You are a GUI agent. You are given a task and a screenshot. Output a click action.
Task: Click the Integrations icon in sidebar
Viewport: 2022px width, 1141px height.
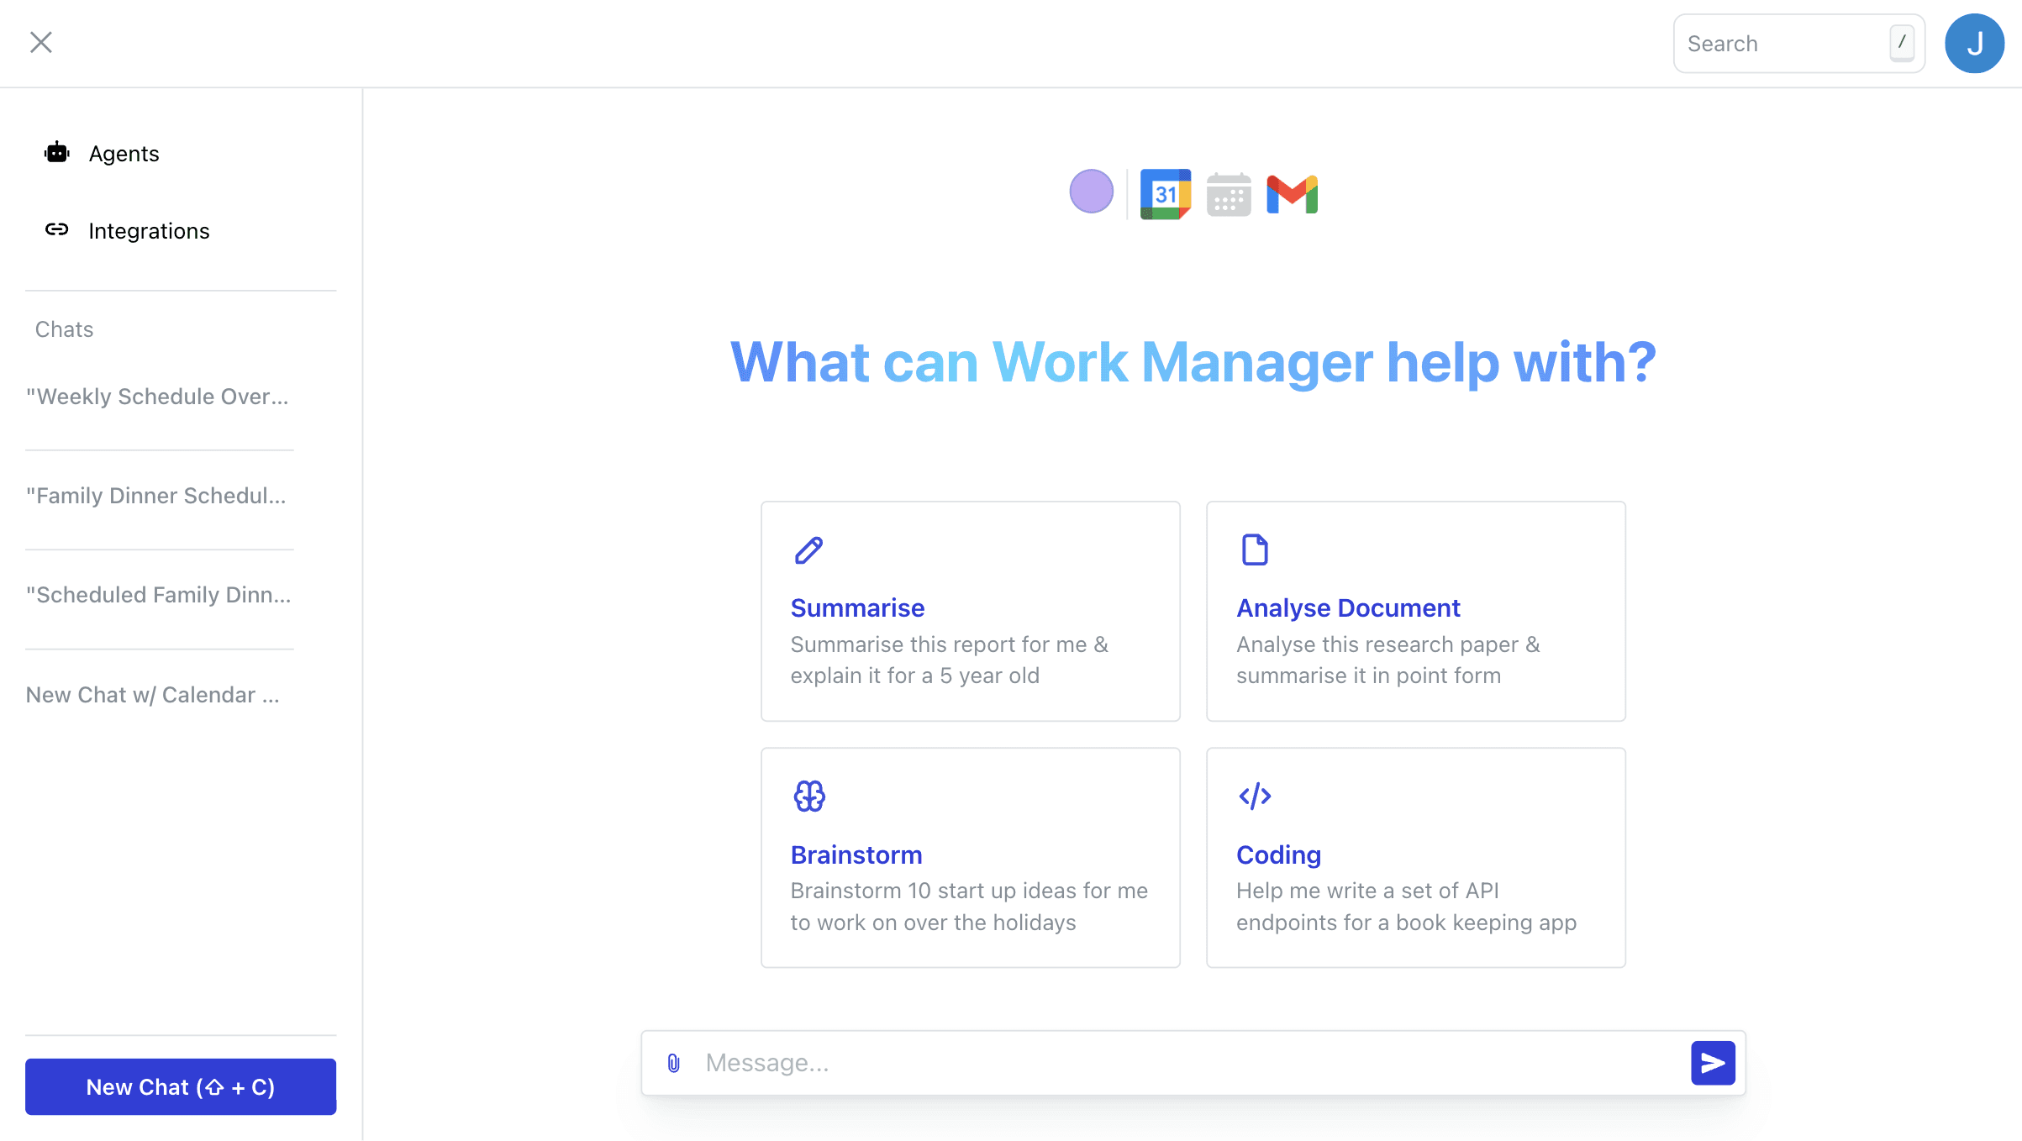57,230
